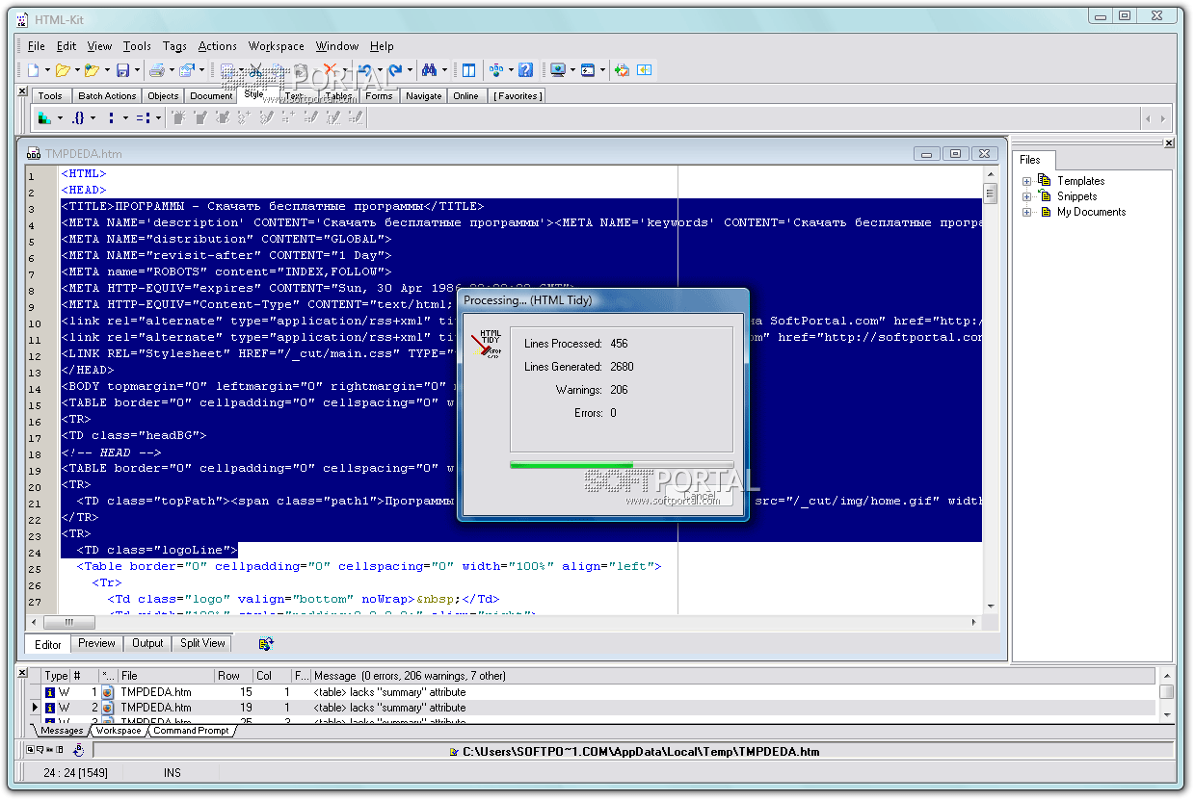Click the monitor preview icon
The image size is (1195, 801).
click(x=558, y=70)
